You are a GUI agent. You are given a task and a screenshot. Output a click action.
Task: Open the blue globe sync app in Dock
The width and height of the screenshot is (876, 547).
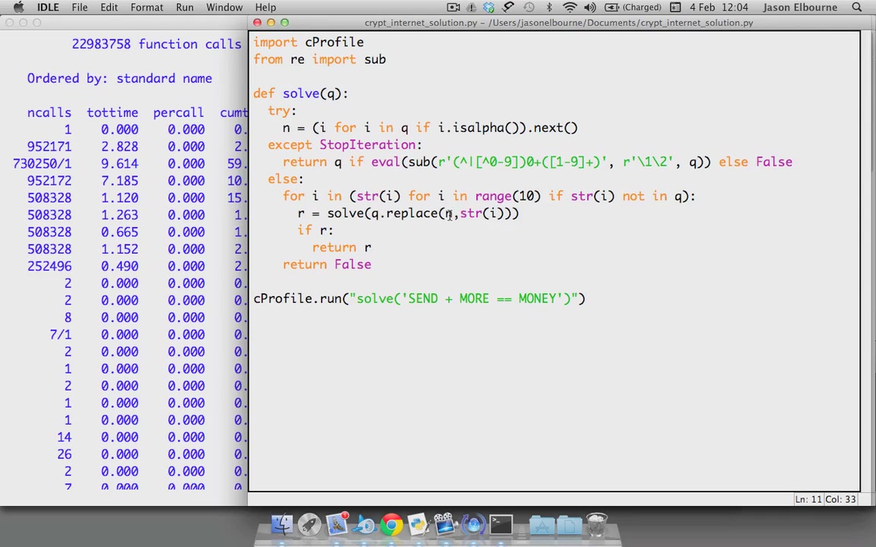click(473, 525)
